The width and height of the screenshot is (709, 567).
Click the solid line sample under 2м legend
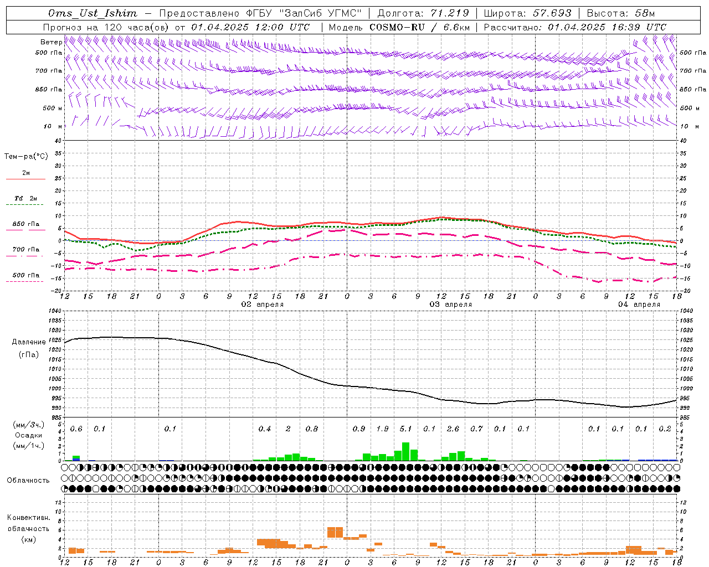(26, 179)
